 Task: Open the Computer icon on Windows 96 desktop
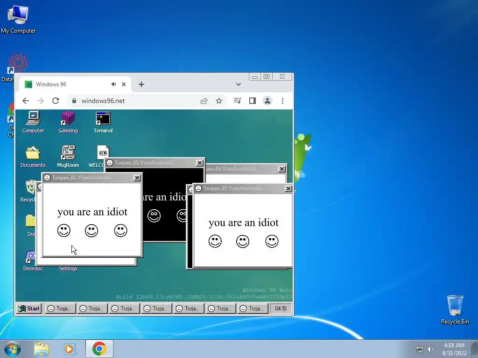(x=33, y=122)
